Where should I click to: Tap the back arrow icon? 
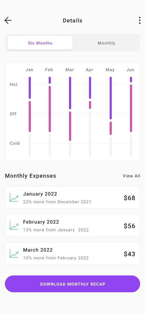point(8,20)
